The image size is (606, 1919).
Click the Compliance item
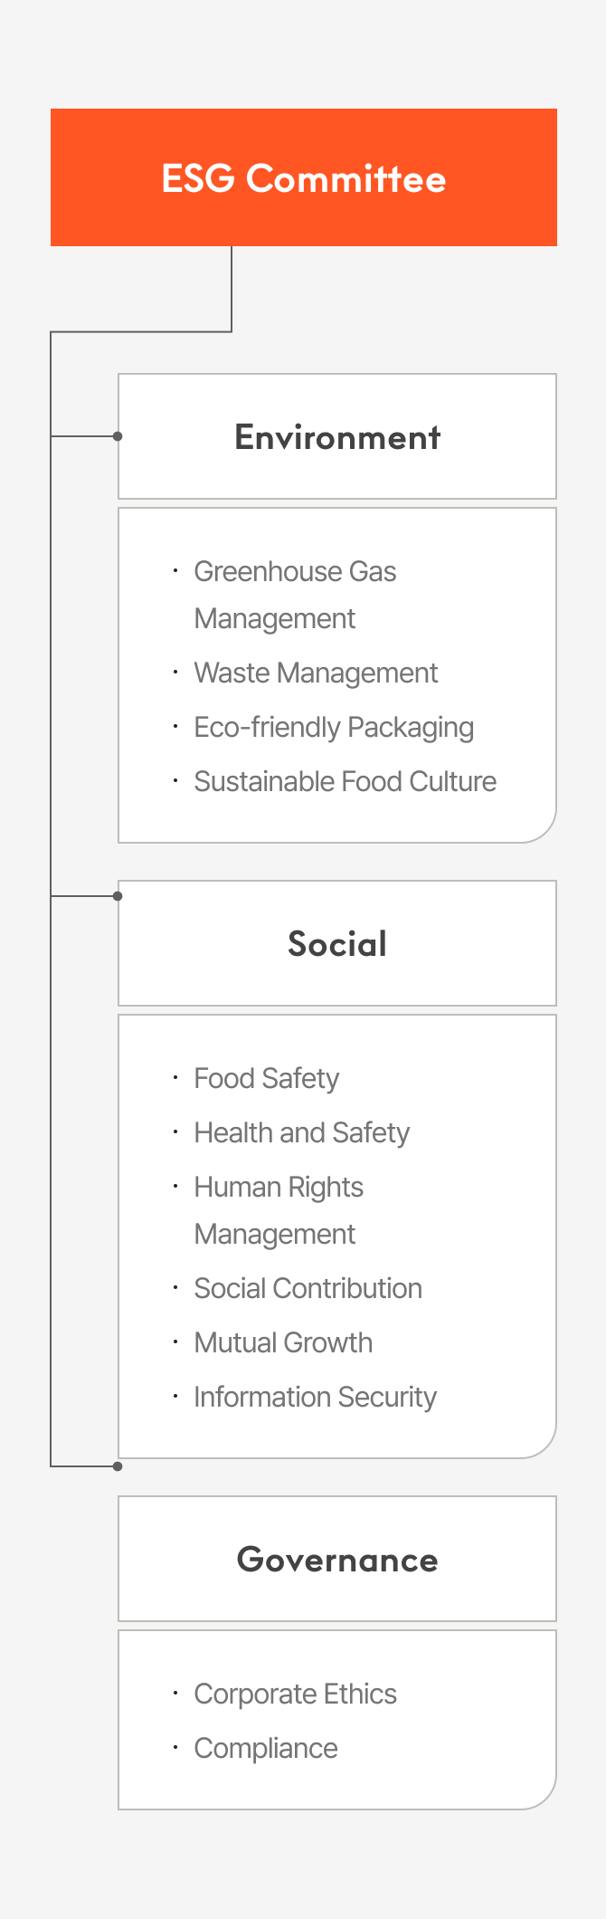[x=266, y=1748]
